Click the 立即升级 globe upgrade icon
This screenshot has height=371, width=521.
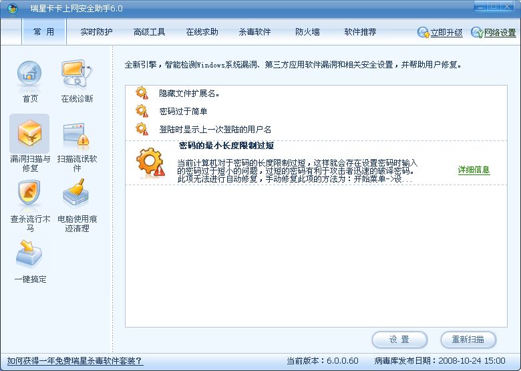coord(423,32)
